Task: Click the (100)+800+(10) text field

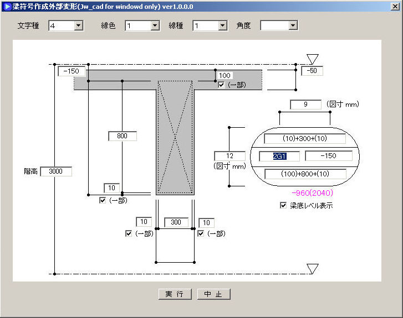Action: tap(305, 174)
